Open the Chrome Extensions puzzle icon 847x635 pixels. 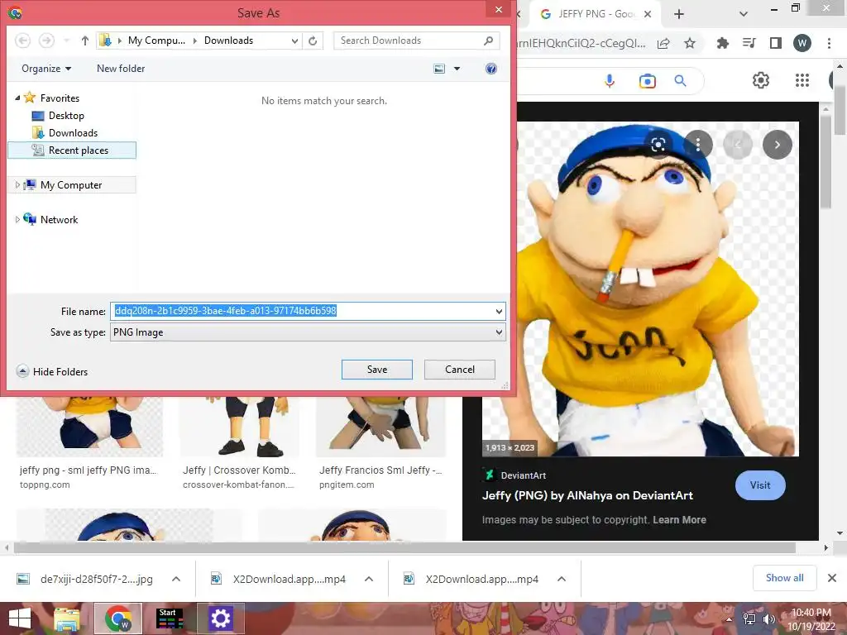[722, 43]
